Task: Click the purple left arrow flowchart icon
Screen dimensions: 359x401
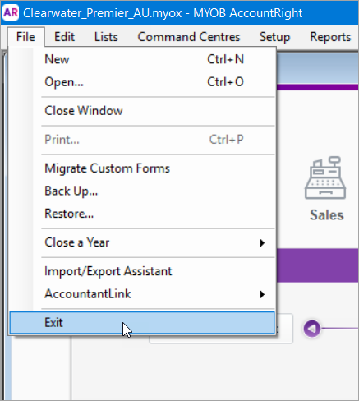Action: (312, 328)
